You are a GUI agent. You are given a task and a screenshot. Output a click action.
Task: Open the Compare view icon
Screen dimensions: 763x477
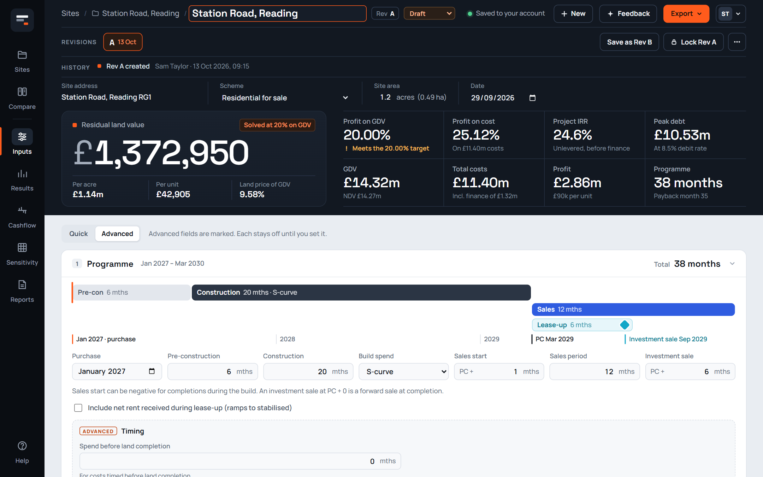click(x=22, y=92)
